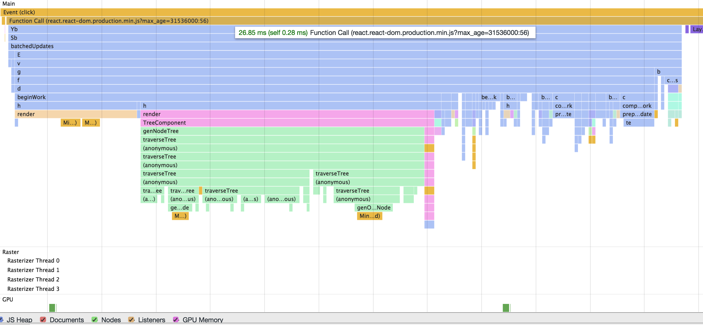Select the first green GPU task block
The height and width of the screenshot is (325, 703).
pos(52,308)
